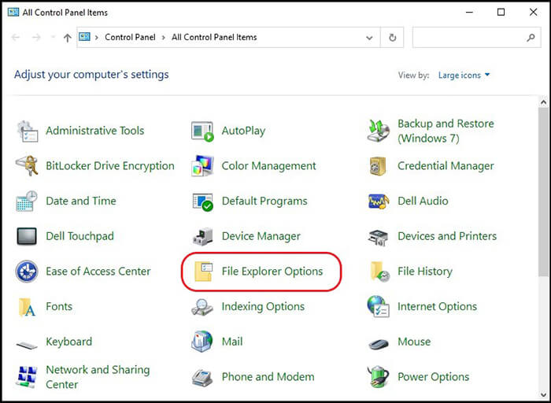Screen dimensions: 551x403
Task: Click the Control Panel breadcrumb
Action: point(130,37)
